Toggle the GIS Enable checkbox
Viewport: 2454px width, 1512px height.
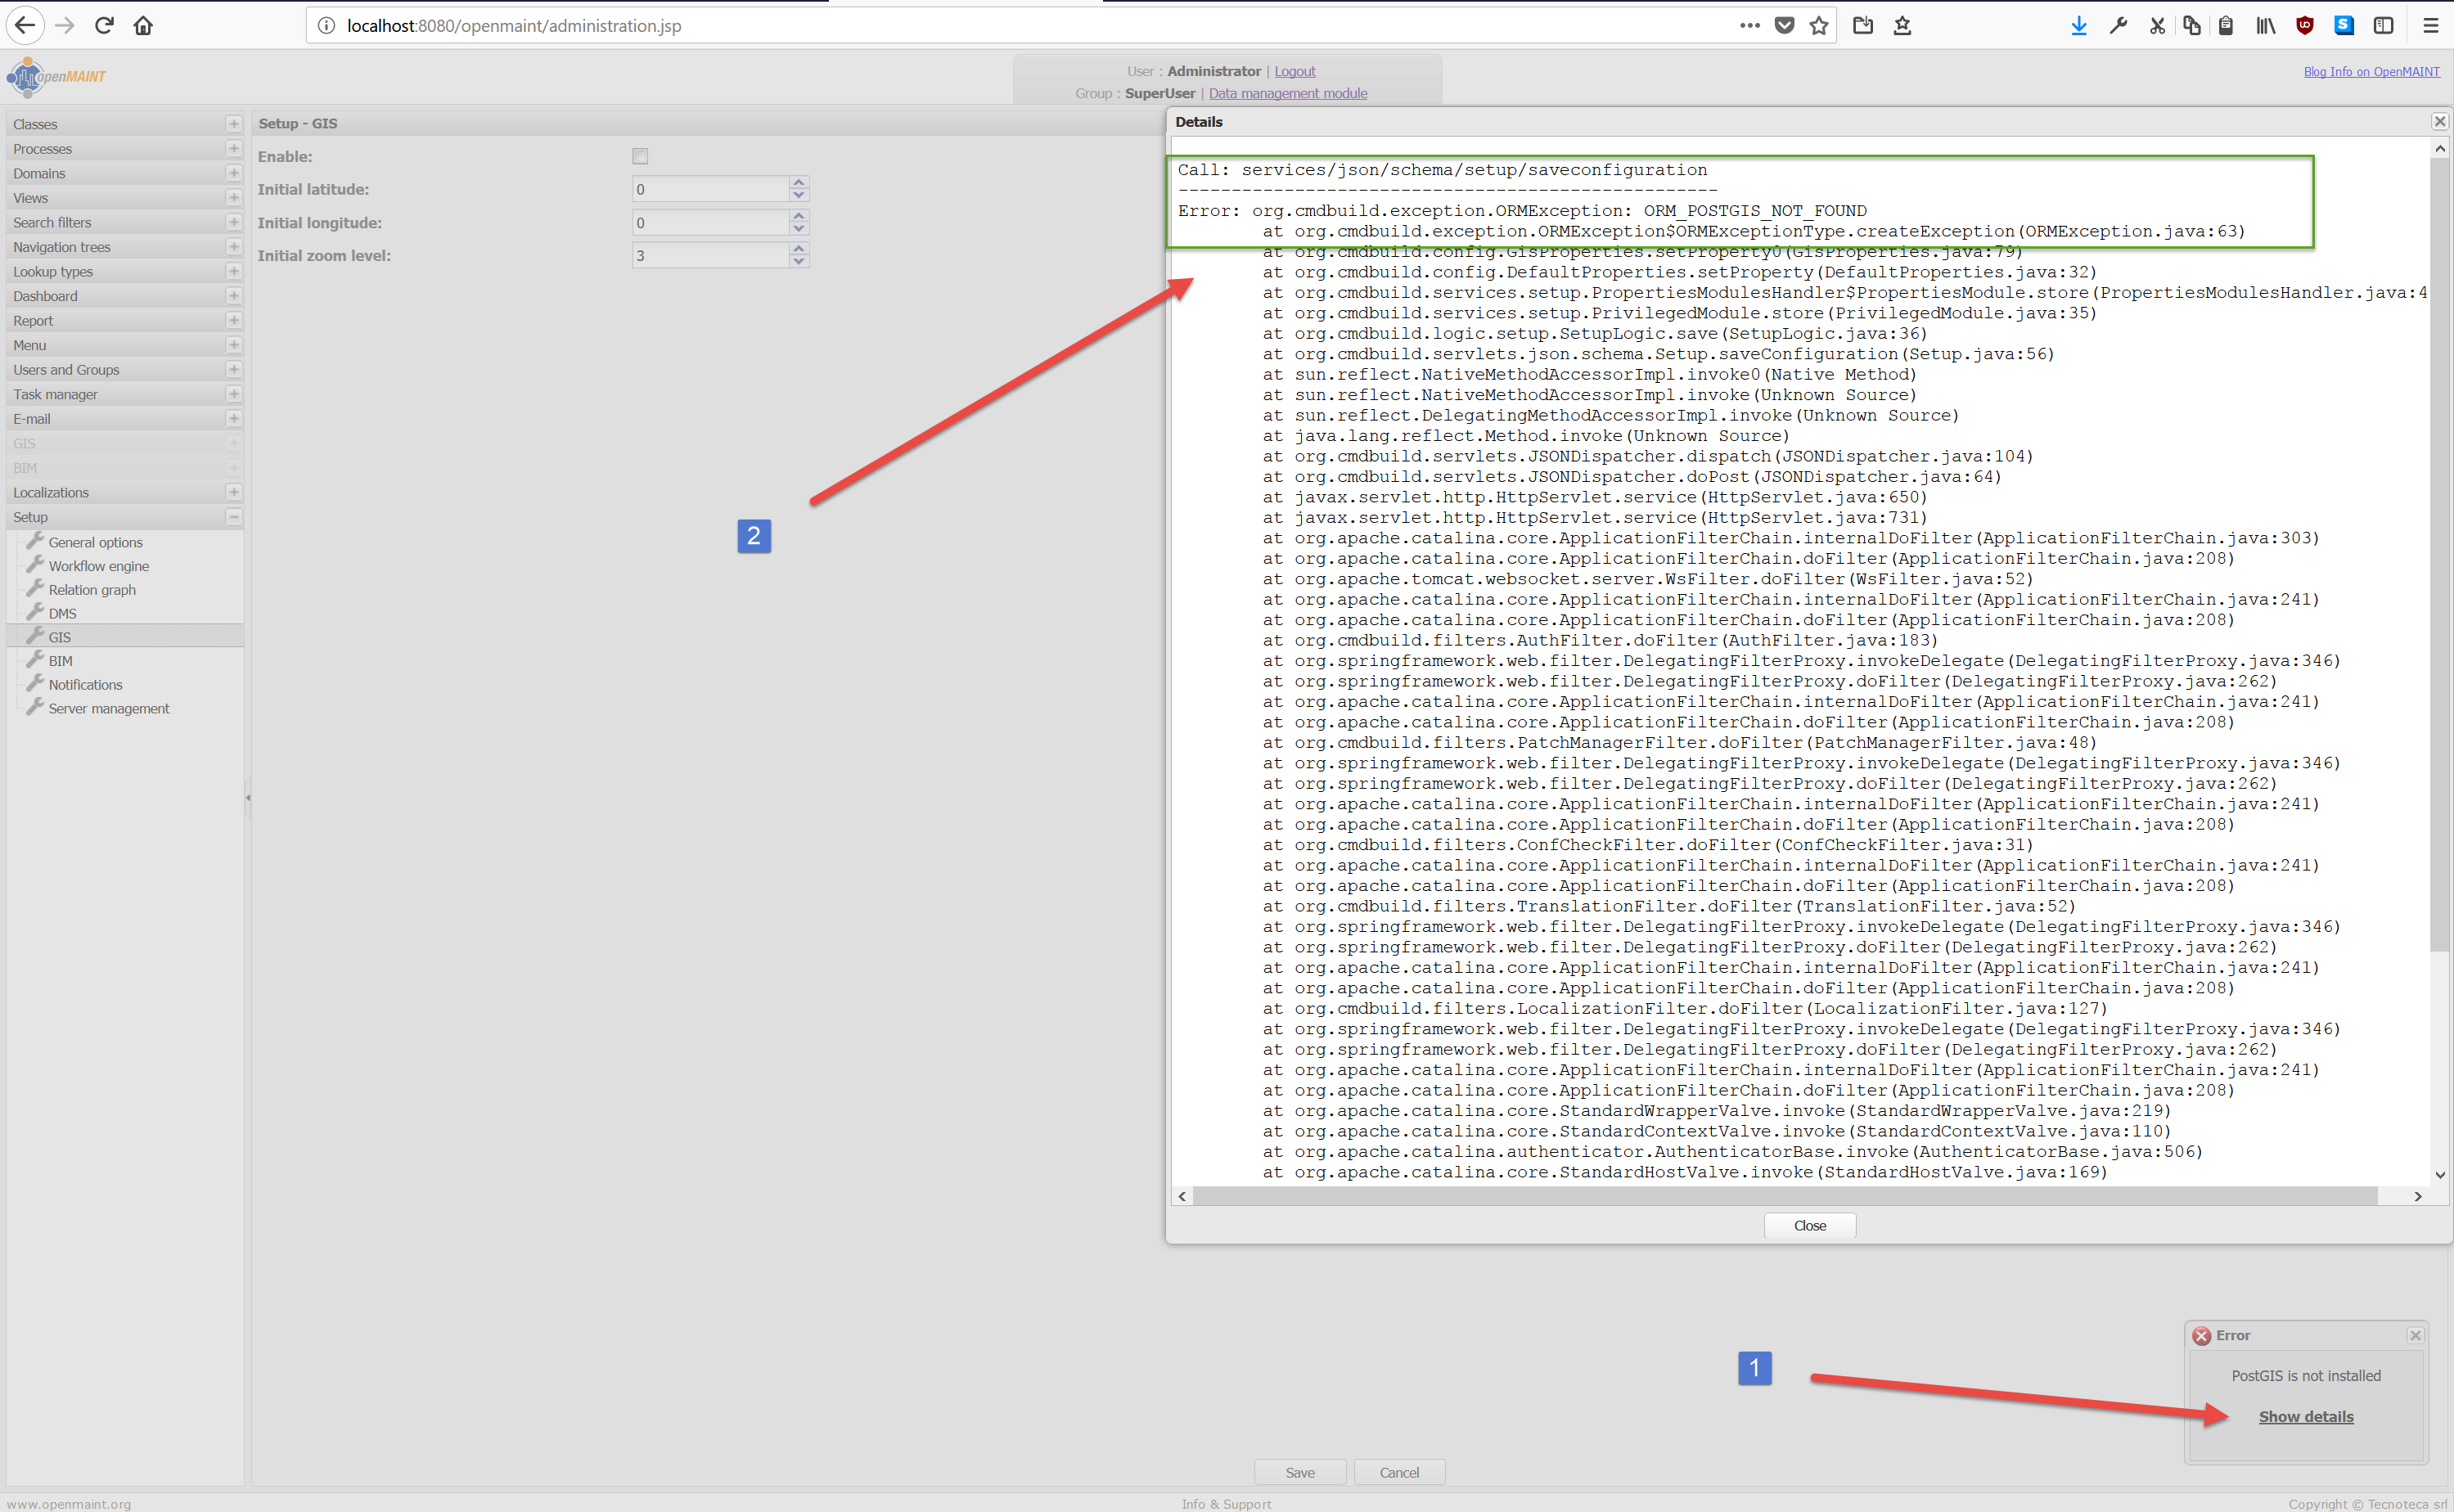click(x=640, y=156)
